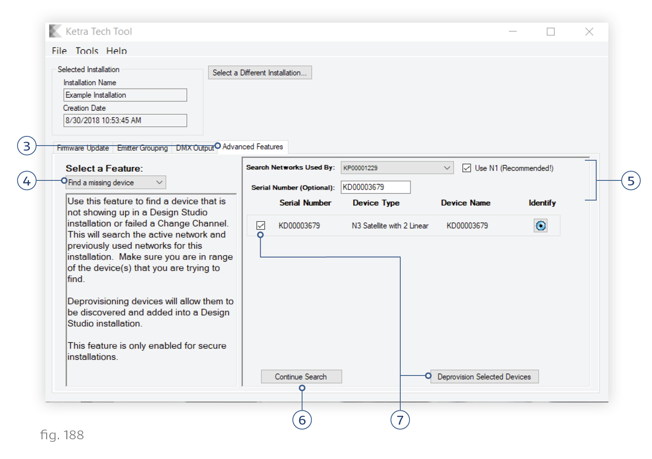
Task: Switch to the Emitter Grouping tab
Action: click(142, 148)
